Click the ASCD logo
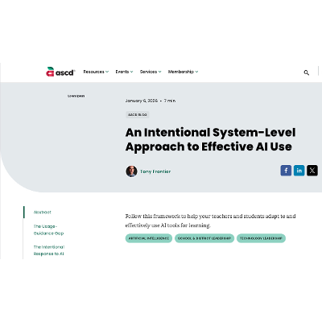This screenshot has height=322, width=322. tap(60, 72)
